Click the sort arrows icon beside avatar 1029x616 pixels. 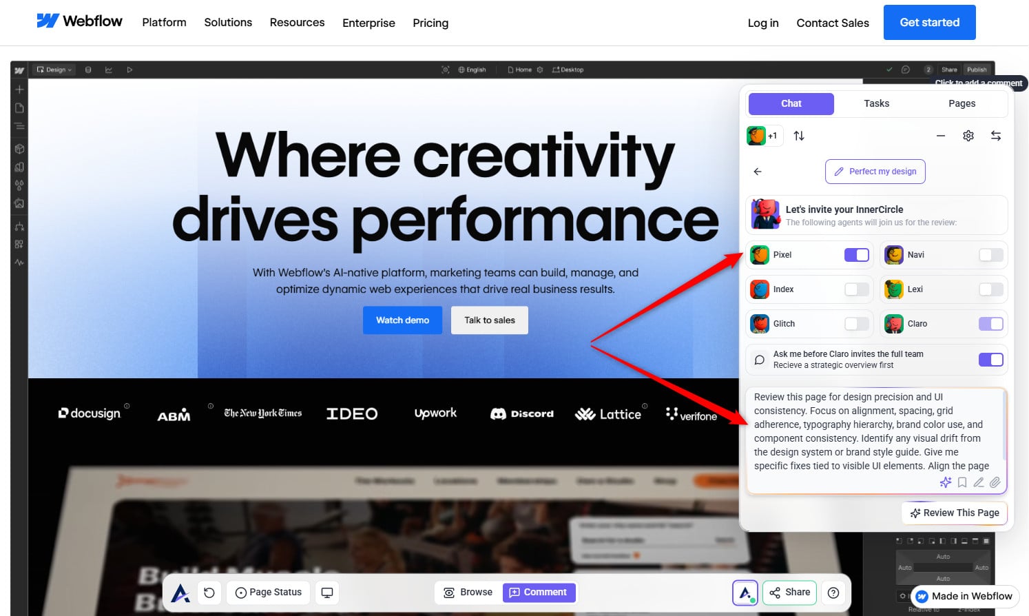(799, 136)
